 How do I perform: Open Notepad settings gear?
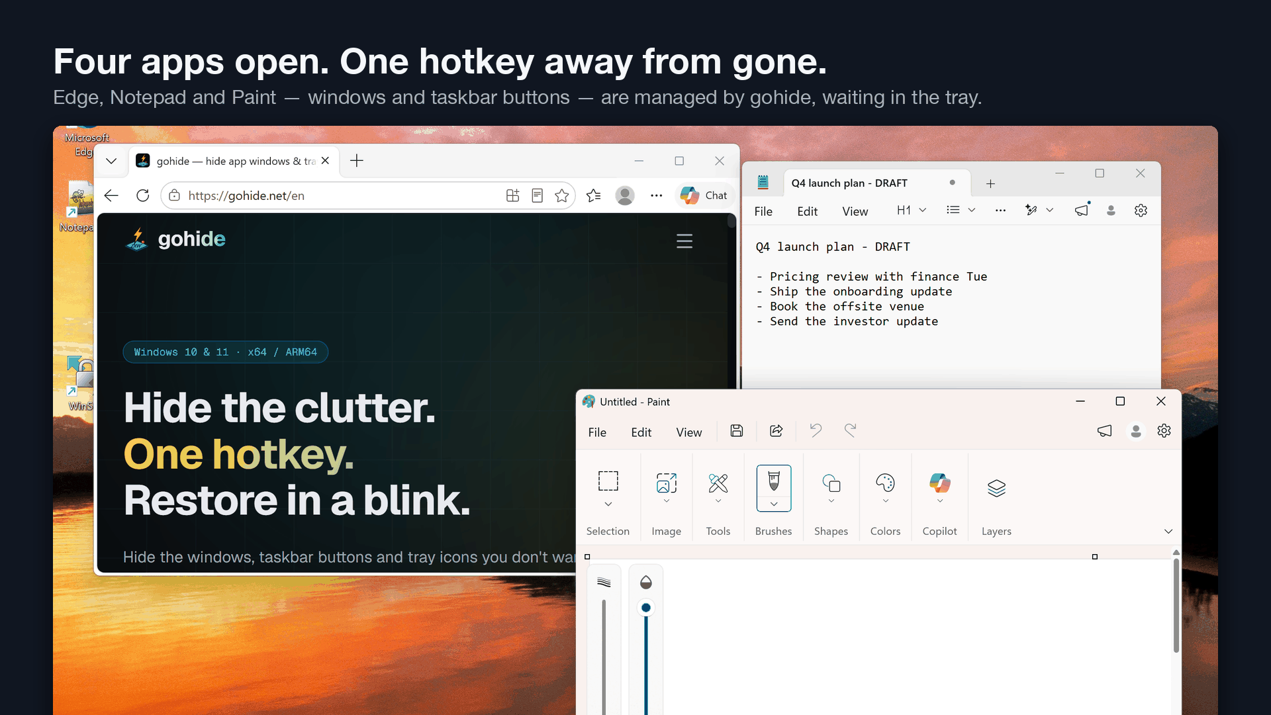[1141, 210]
